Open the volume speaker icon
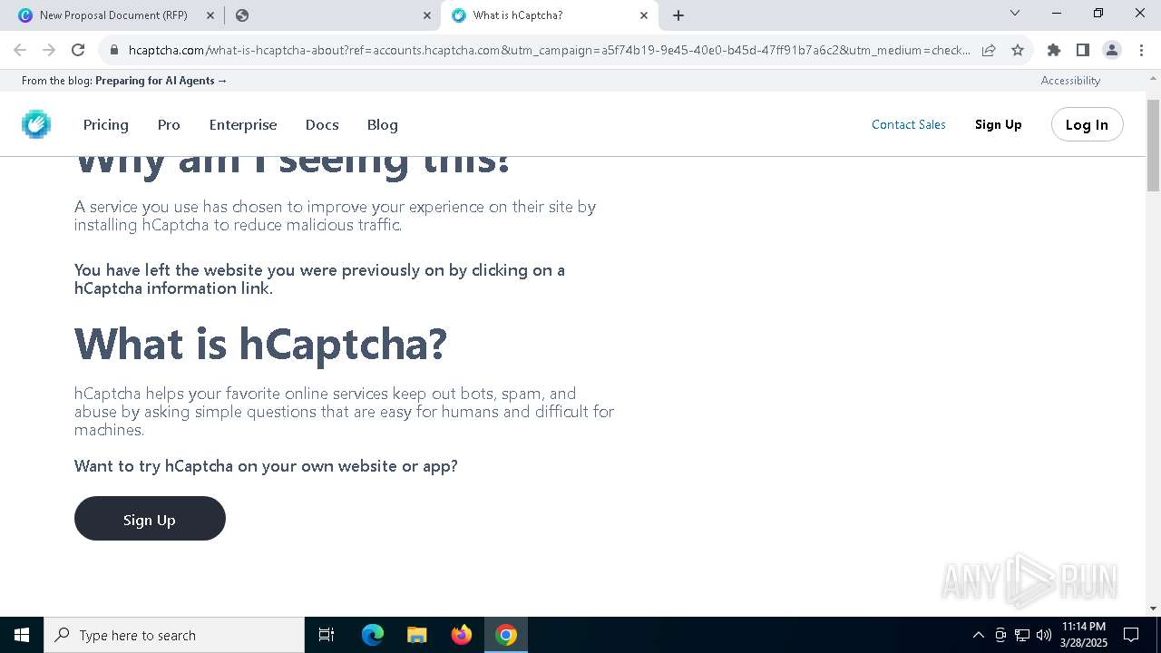1161x653 pixels. [1044, 635]
